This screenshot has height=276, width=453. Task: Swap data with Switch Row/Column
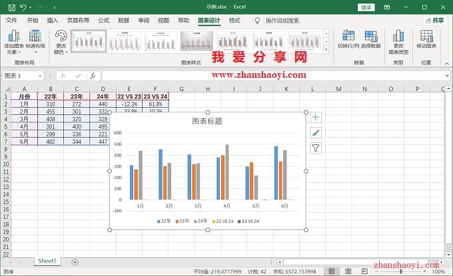pyautogui.click(x=348, y=39)
